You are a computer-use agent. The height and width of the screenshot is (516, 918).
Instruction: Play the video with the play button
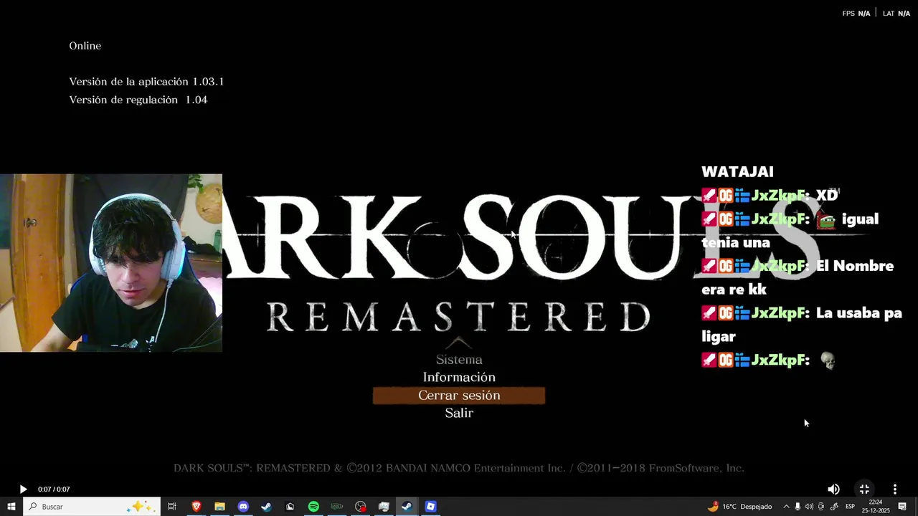[23, 489]
